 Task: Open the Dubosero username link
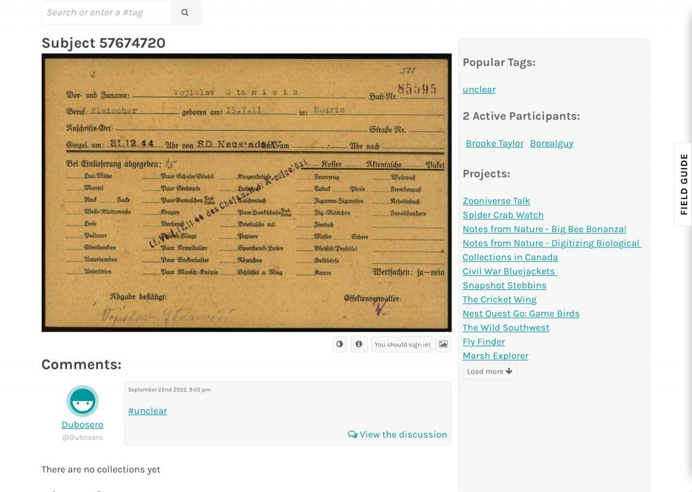(82, 424)
